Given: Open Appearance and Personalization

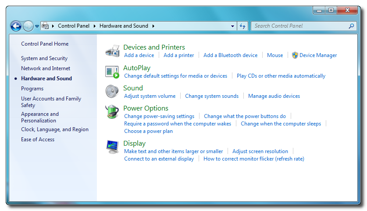Looking at the screenshot, I should [x=40, y=117].
